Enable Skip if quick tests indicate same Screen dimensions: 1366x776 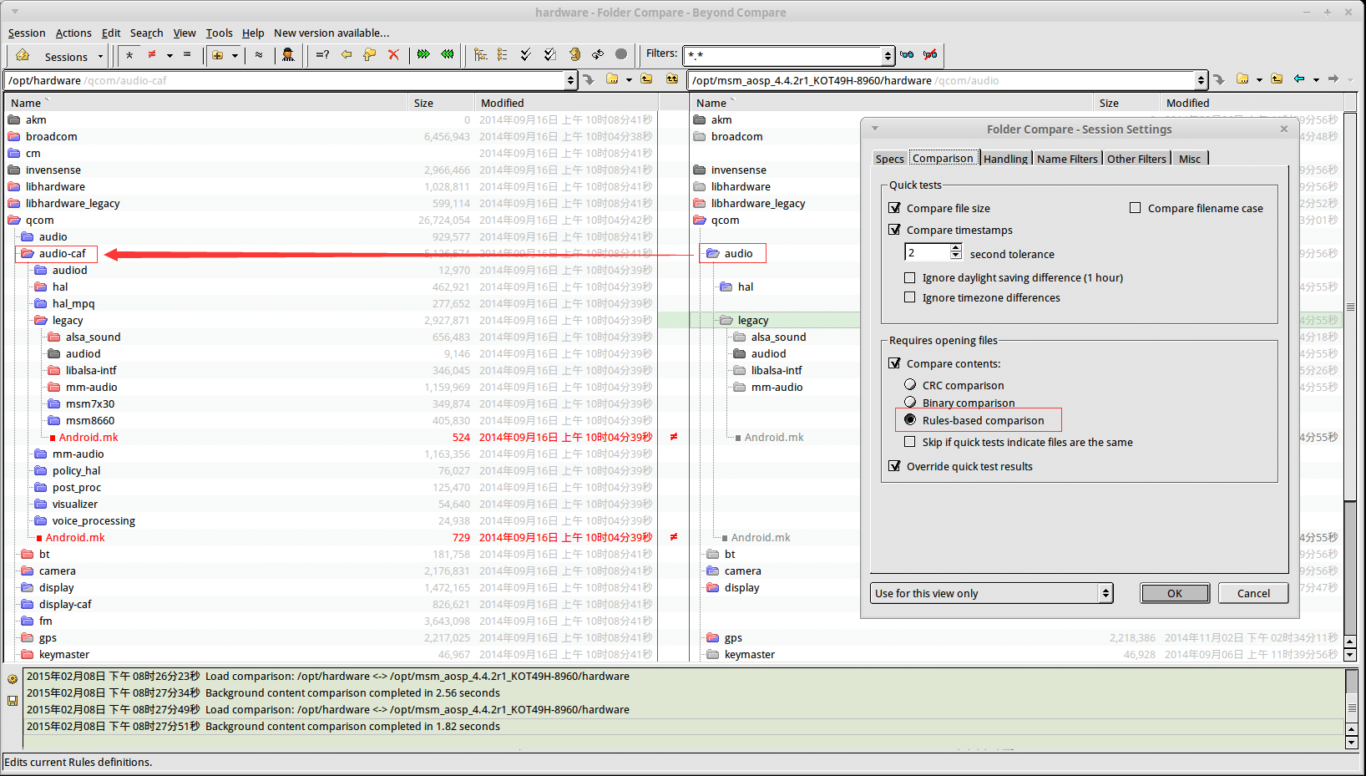910,442
